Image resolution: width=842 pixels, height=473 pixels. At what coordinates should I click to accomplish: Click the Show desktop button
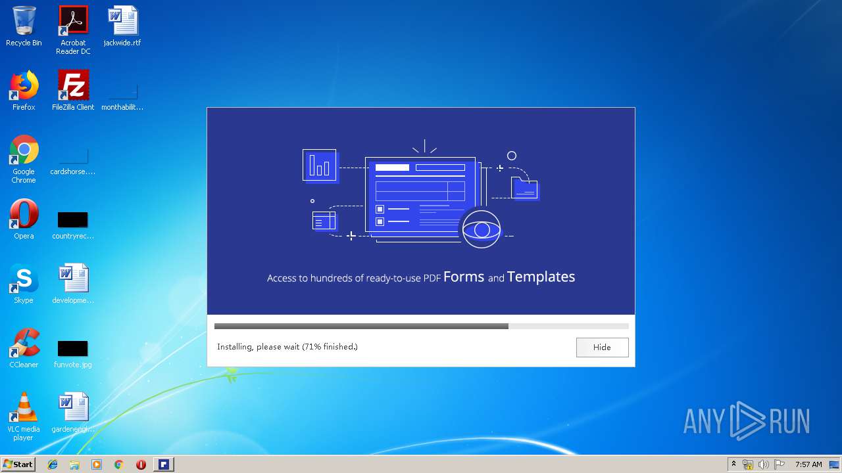835,464
